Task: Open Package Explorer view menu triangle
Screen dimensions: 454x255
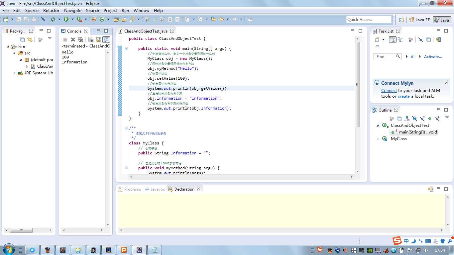Action: pyautogui.click(x=50, y=38)
